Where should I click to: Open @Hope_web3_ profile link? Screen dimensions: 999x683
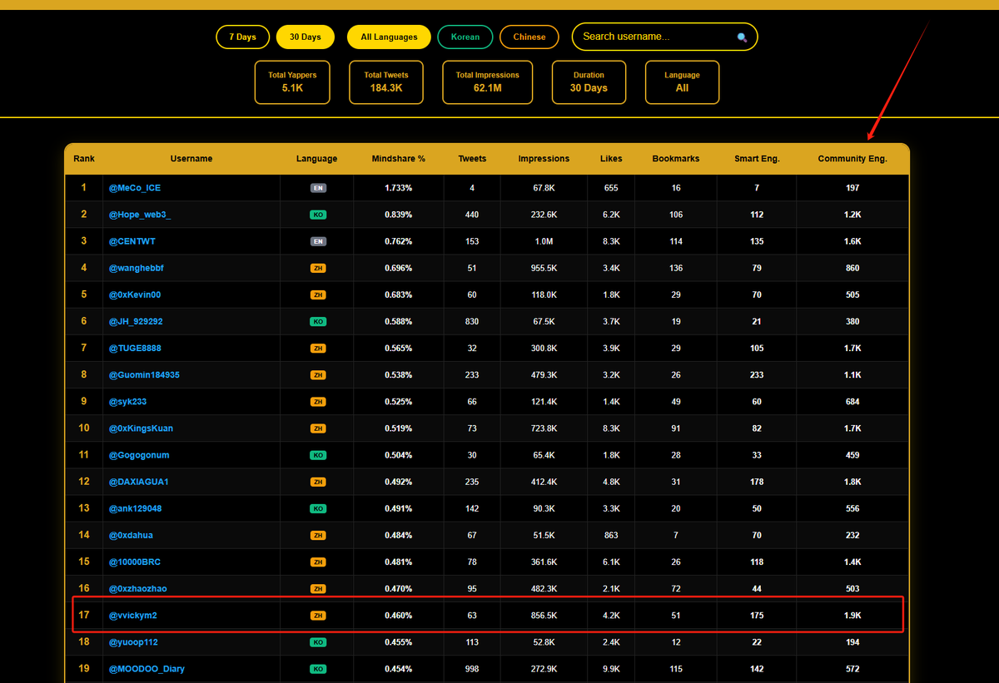click(140, 215)
